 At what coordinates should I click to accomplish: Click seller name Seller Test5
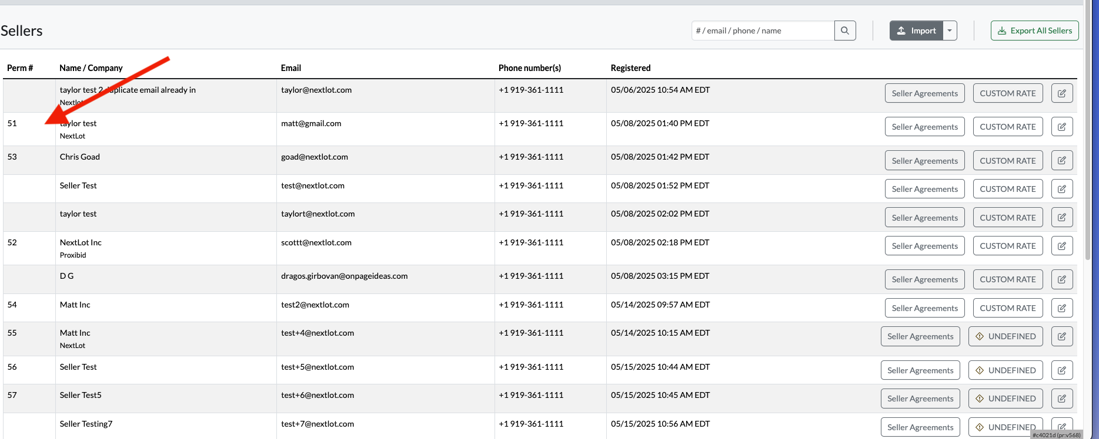[81, 395]
